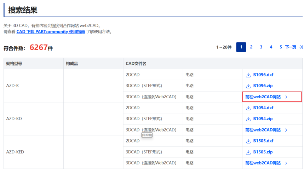Open CAD 下载 PARTcommunity 使用指南 link
This screenshot has width=304, height=169.
pos(51,32)
